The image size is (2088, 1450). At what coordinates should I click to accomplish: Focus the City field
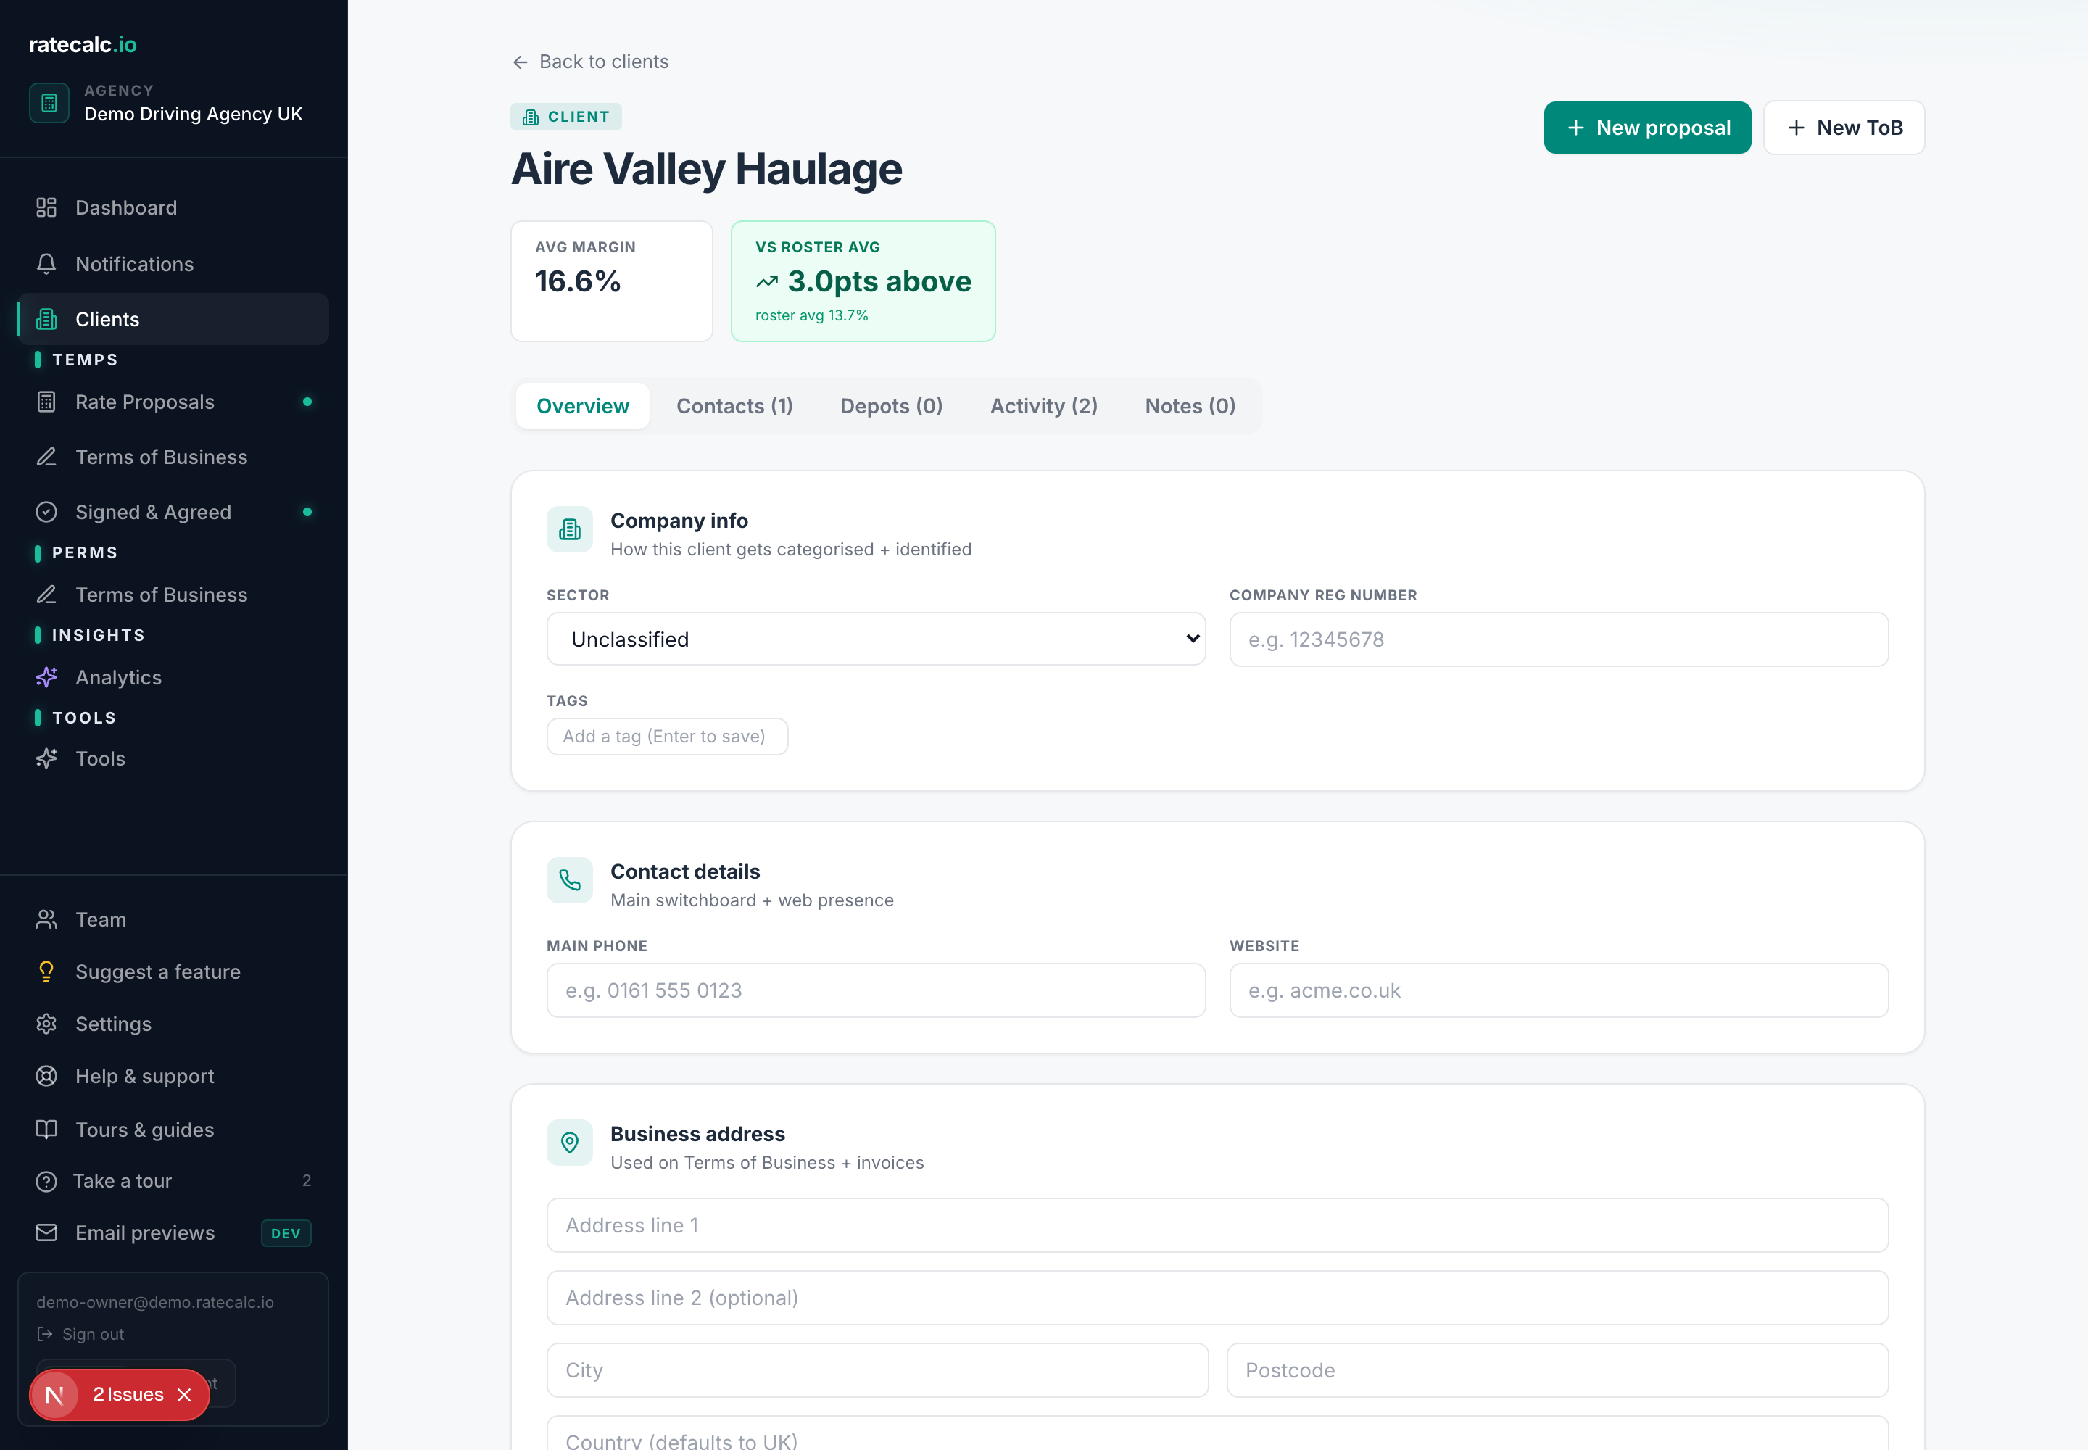pos(877,1371)
